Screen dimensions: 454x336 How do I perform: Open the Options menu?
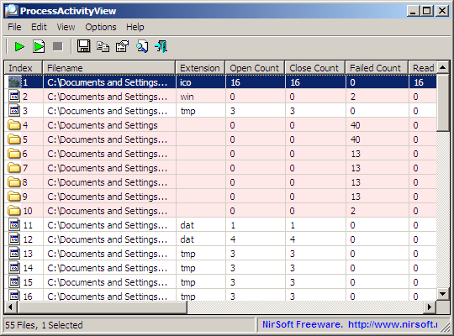[x=101, y=27]
